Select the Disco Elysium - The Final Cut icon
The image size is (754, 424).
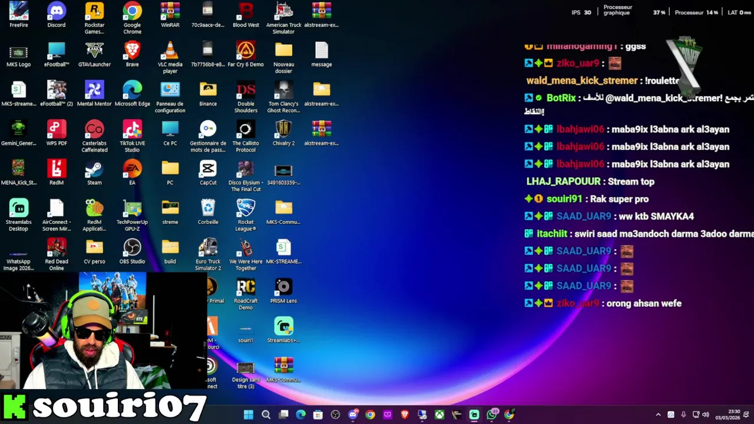[x=246, y=175]
